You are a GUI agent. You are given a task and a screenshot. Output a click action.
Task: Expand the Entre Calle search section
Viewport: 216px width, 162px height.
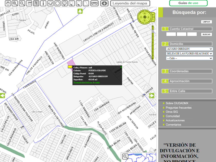tap(187, 91)
